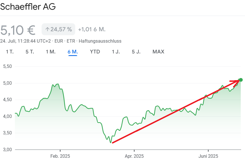Select the 6 M. range tab
Viewport: 245px width, 160px height.
(73, 52)
